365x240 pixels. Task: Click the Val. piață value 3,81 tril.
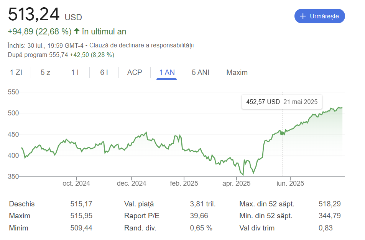203,204
